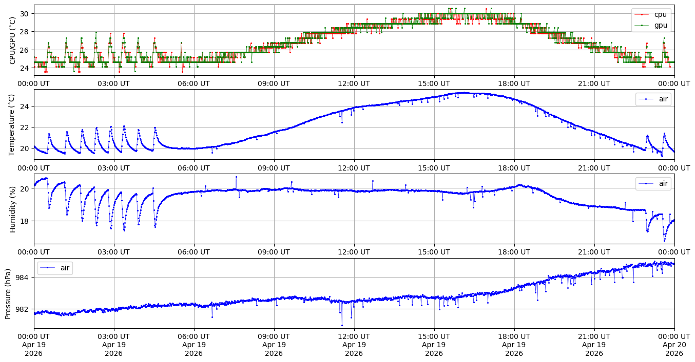695x362 pixels.
Task: Click the Apr 20 2026 date label
Action: 674,349
